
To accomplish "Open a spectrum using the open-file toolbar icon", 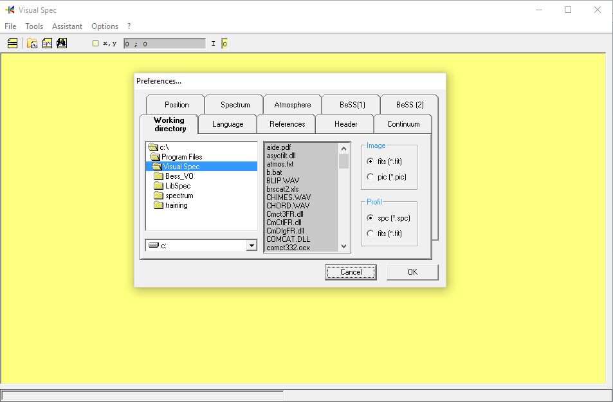I will (32, 42).
